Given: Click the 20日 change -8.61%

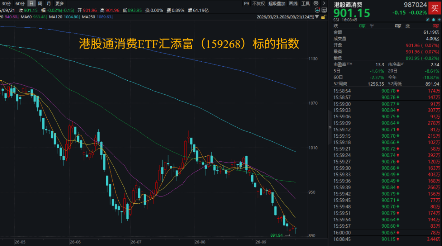Looking at the screenshot, I should coord(432,71).
